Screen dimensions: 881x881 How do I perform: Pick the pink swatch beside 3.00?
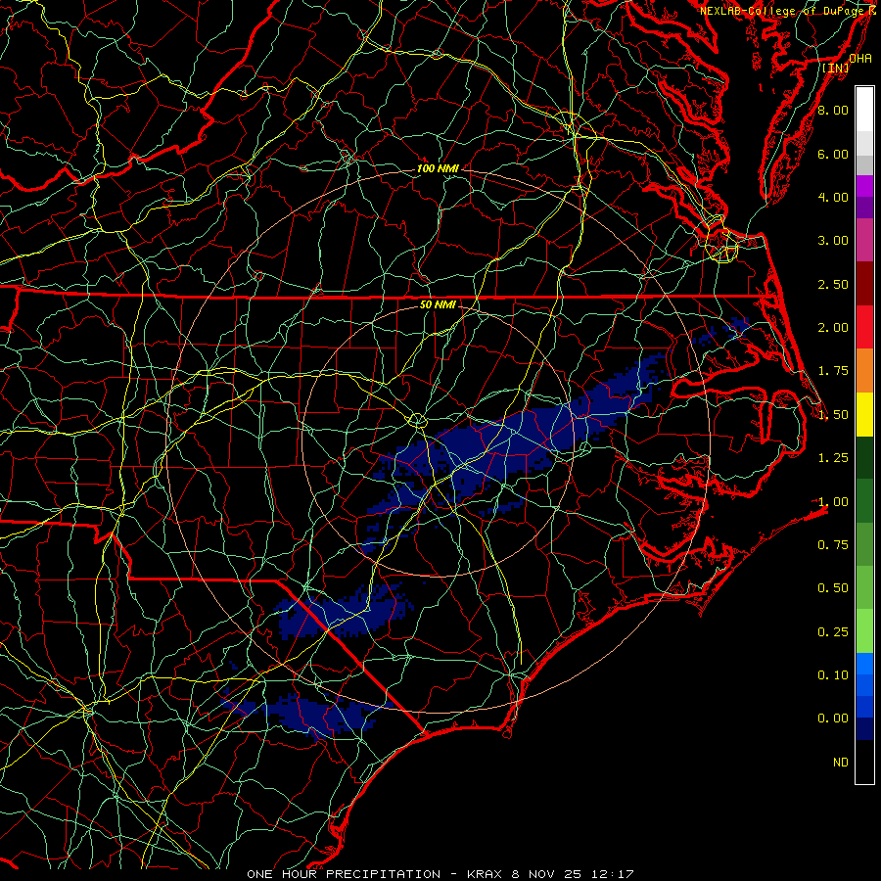[x=864, y=240]
